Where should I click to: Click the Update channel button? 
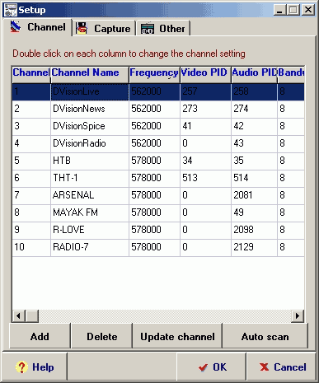(177, 336)
